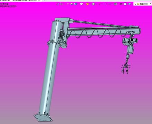Open the layer 0000 dropdown arrow
The height and width of the screenshot is (124, 152).
150,4
